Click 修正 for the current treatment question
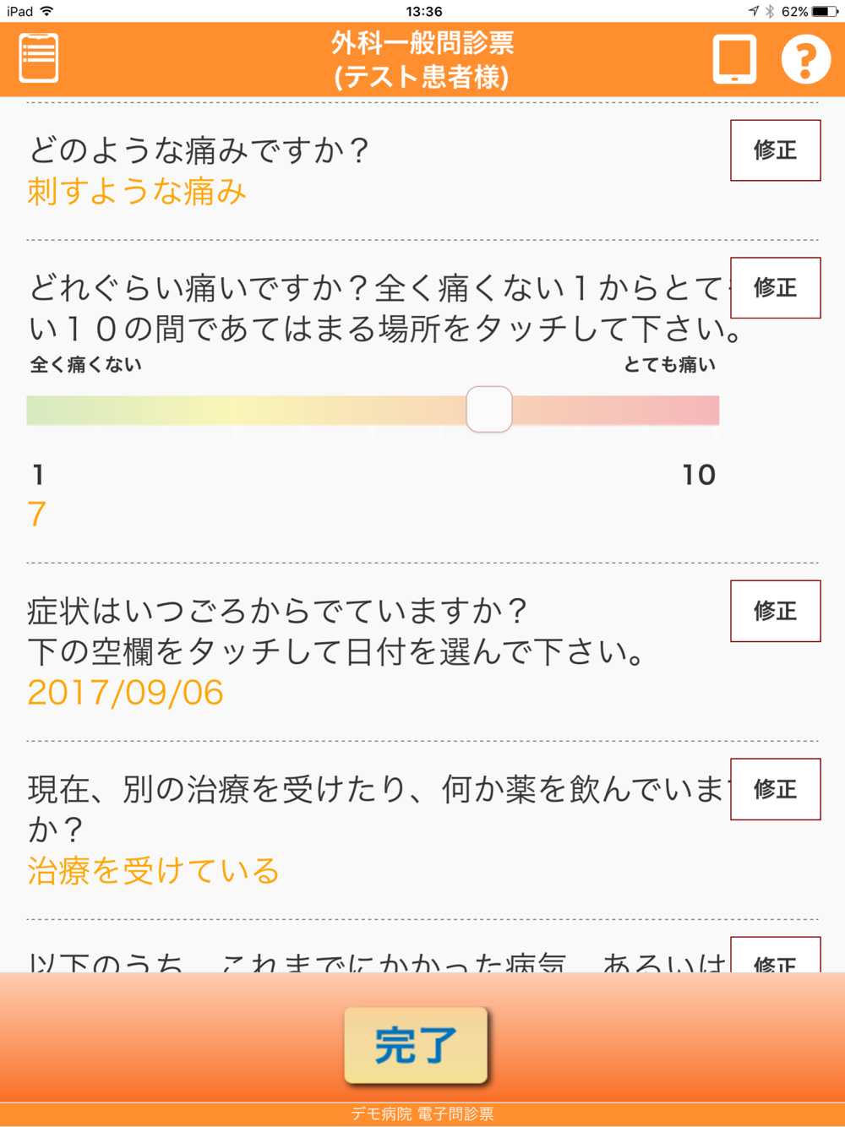 [776, 789]
